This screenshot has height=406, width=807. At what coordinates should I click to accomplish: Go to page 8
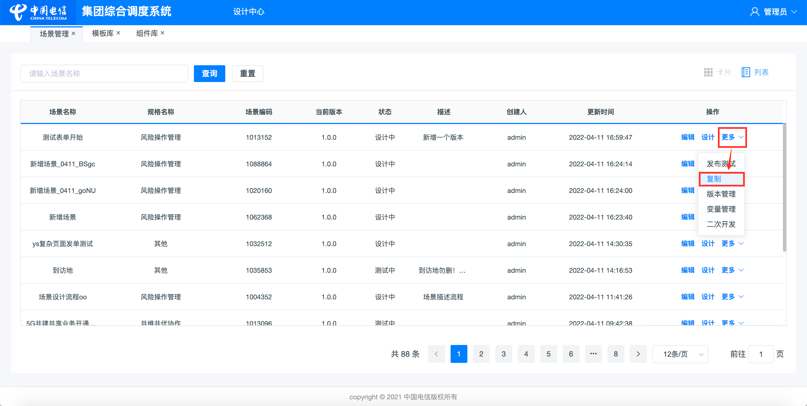(x=616, y=354)
